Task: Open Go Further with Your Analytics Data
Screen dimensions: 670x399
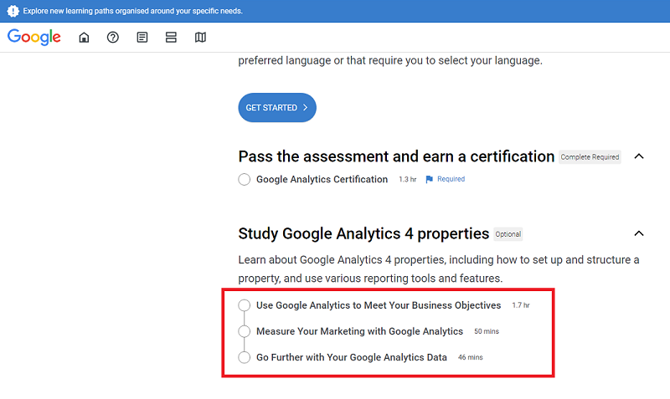Action: tap(352, 357)
